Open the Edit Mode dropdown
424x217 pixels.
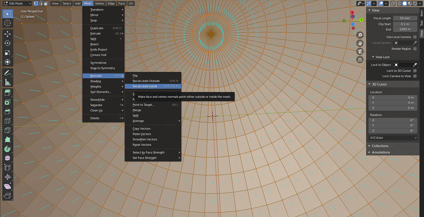17,3
